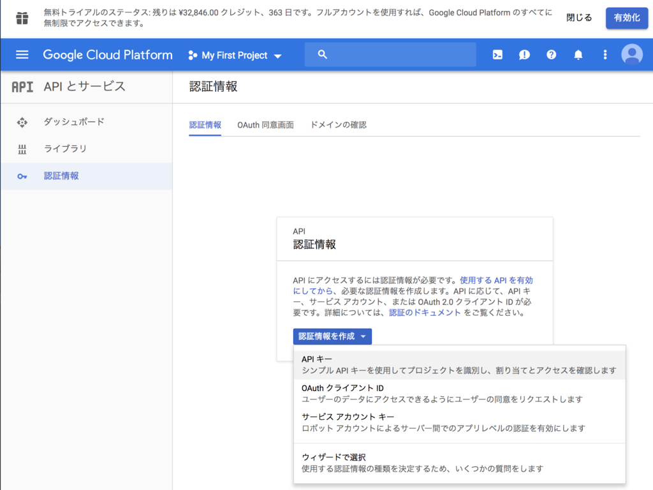This screenshot has height=490, width=653.
Task: Open the user account avatar
Action: click(632, 55)
